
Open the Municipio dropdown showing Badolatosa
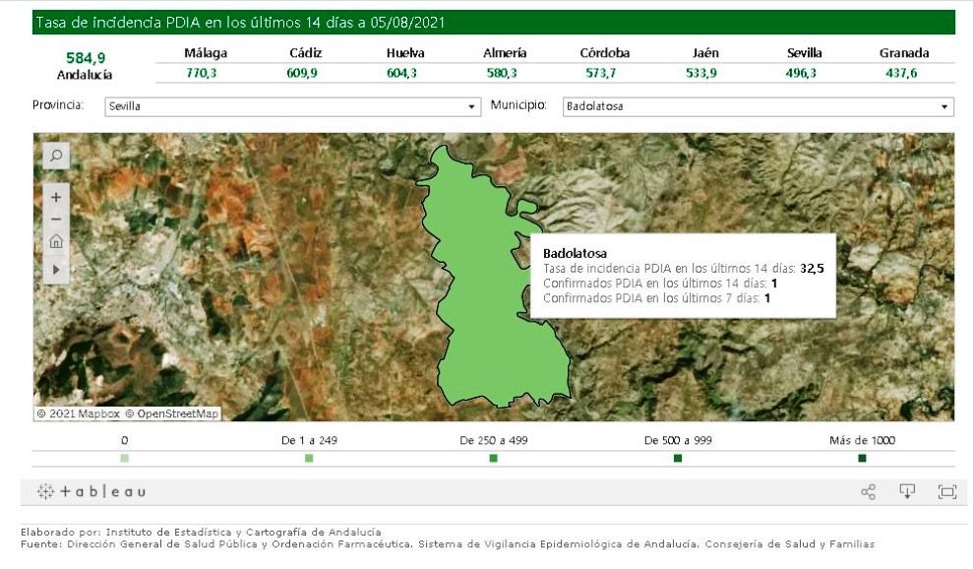(759, 106)
